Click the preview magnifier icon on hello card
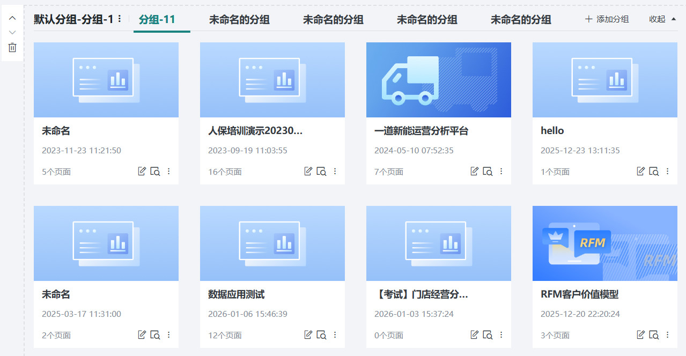 coord(654,170)
